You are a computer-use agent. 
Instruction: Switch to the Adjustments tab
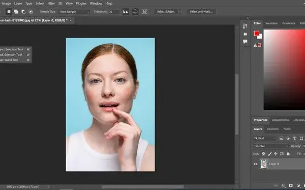click(280, 120)
